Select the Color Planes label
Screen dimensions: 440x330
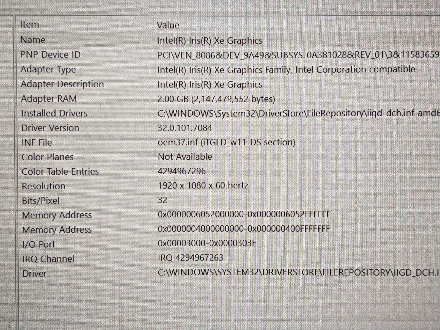tap(48, 157)
